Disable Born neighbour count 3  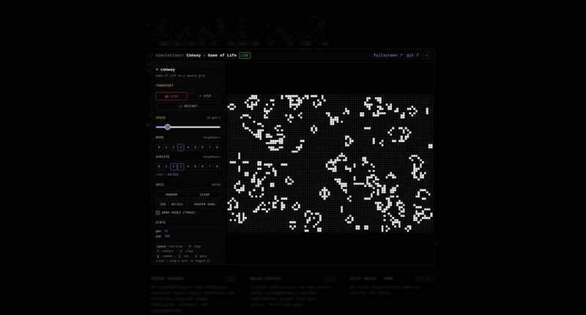pos(180,147)
